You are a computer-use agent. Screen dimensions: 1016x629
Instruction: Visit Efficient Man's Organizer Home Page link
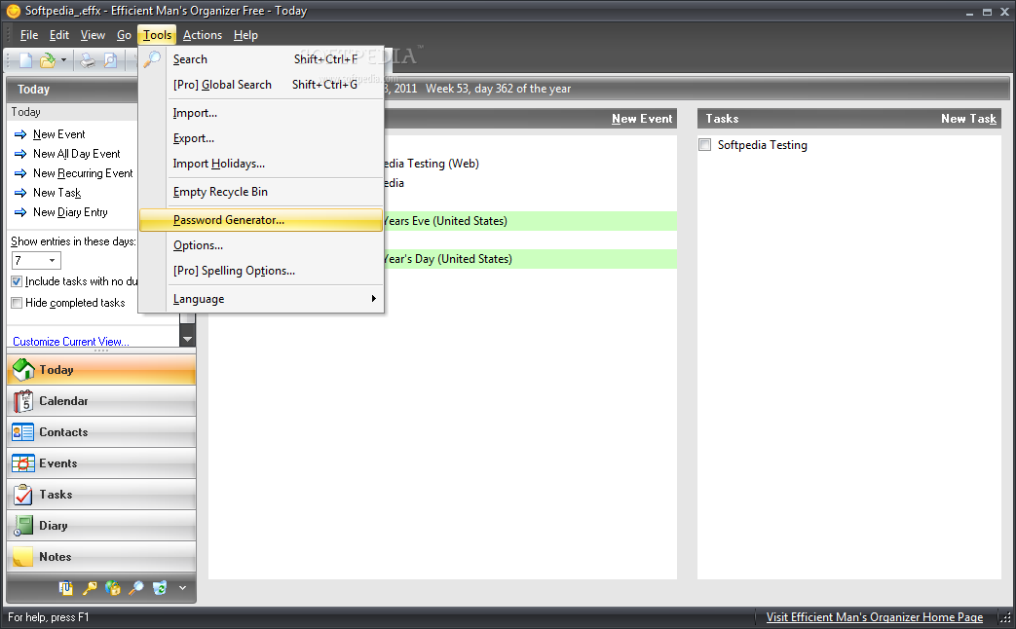tap(874, 617)
